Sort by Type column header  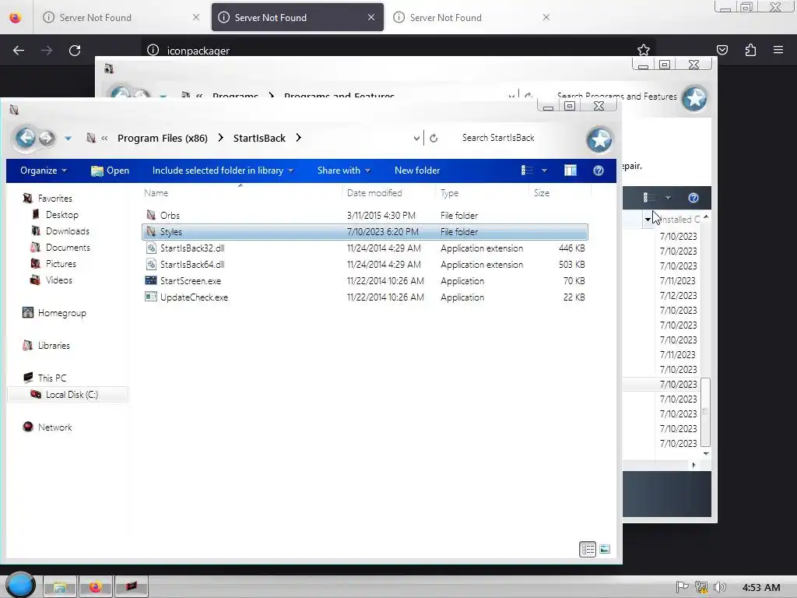pyautogui.click(x=482, y=193)
